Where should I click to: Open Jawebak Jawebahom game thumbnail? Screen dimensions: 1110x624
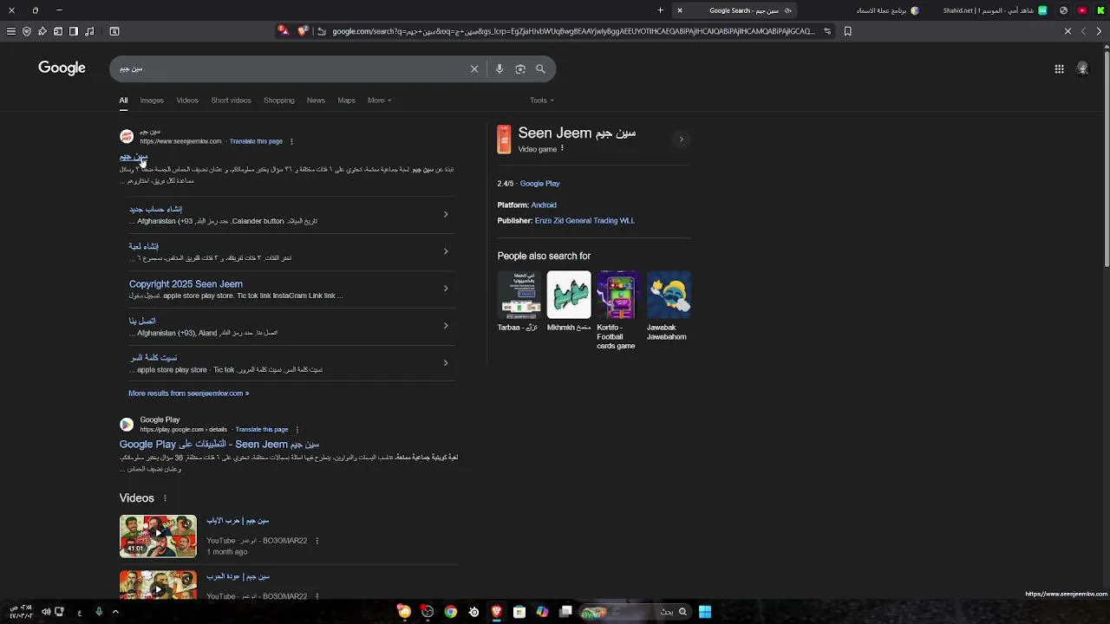click(x=669, y=295)
